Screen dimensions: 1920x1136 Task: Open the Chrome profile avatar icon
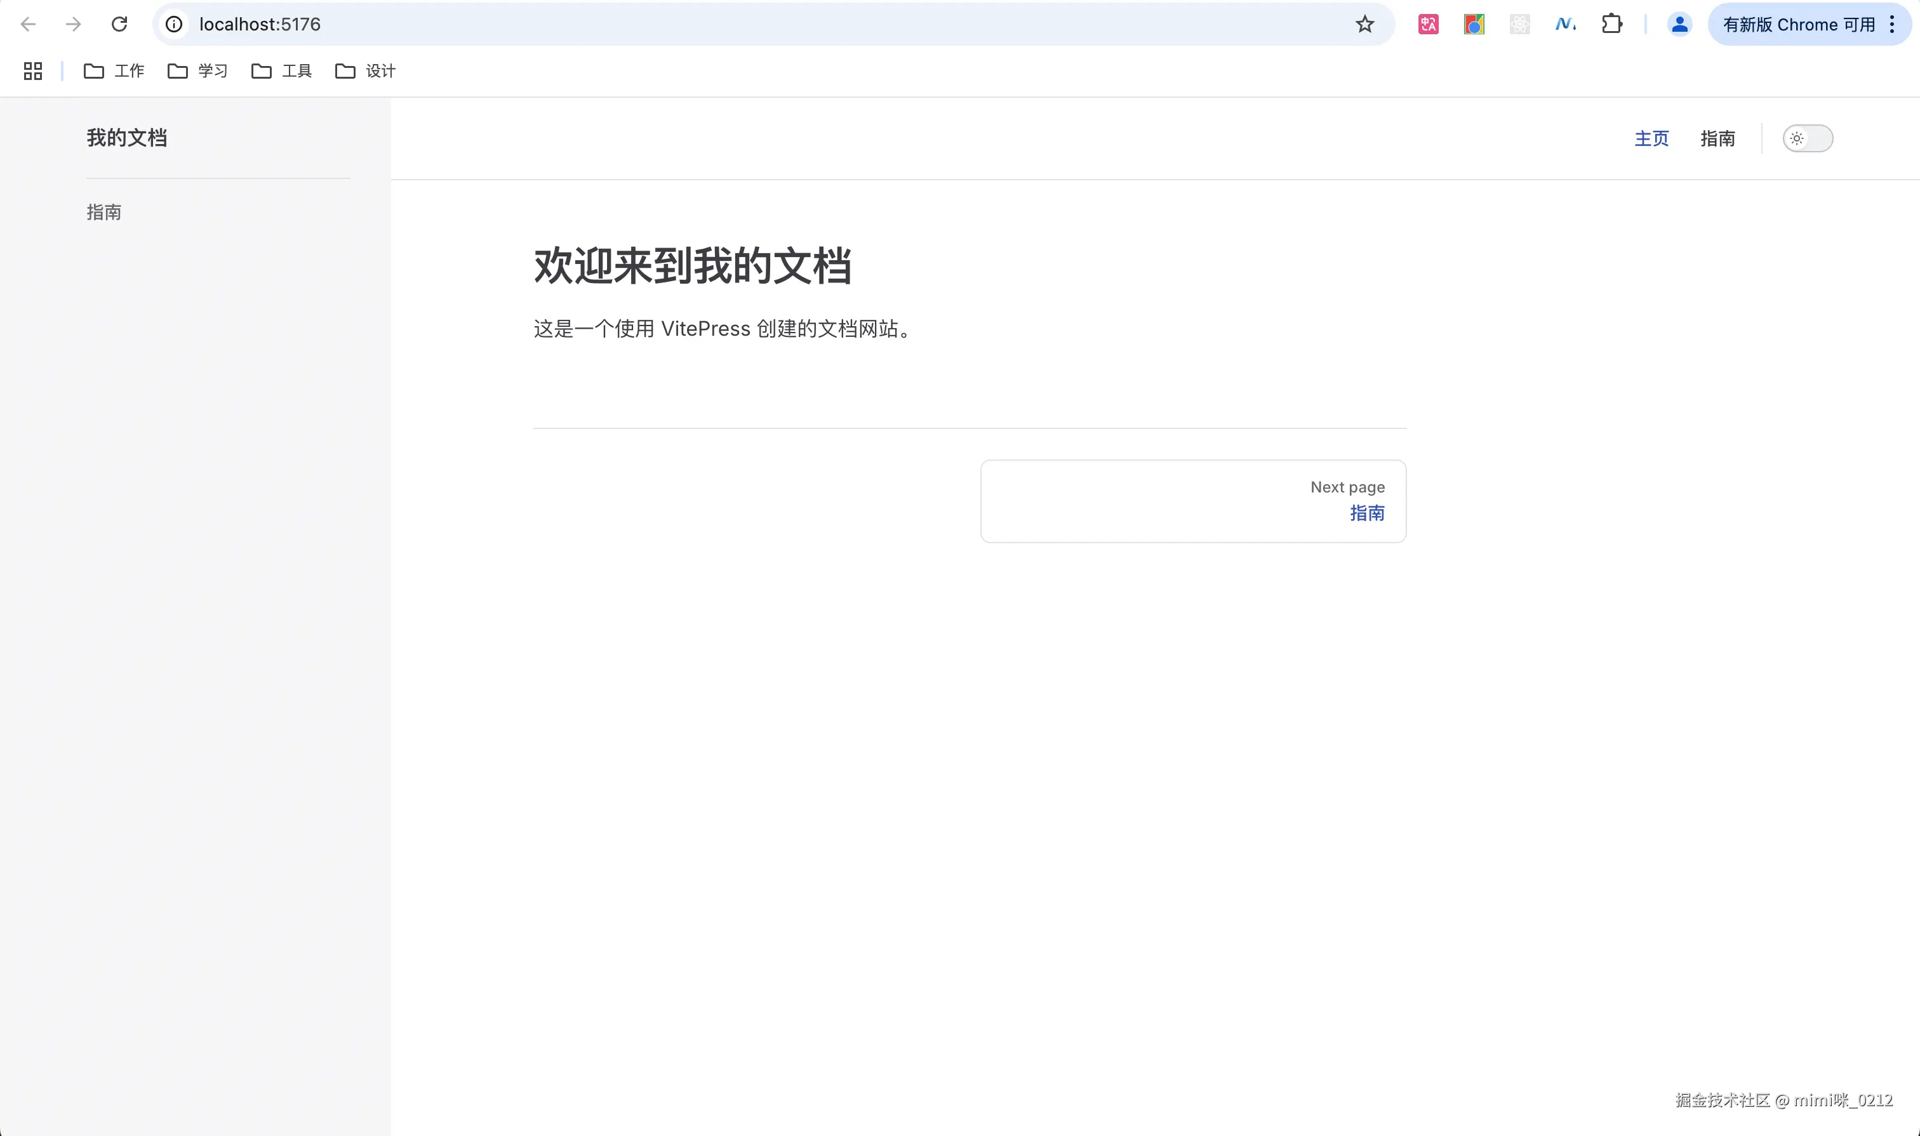pyautogui.click(x=1679, y=25)
